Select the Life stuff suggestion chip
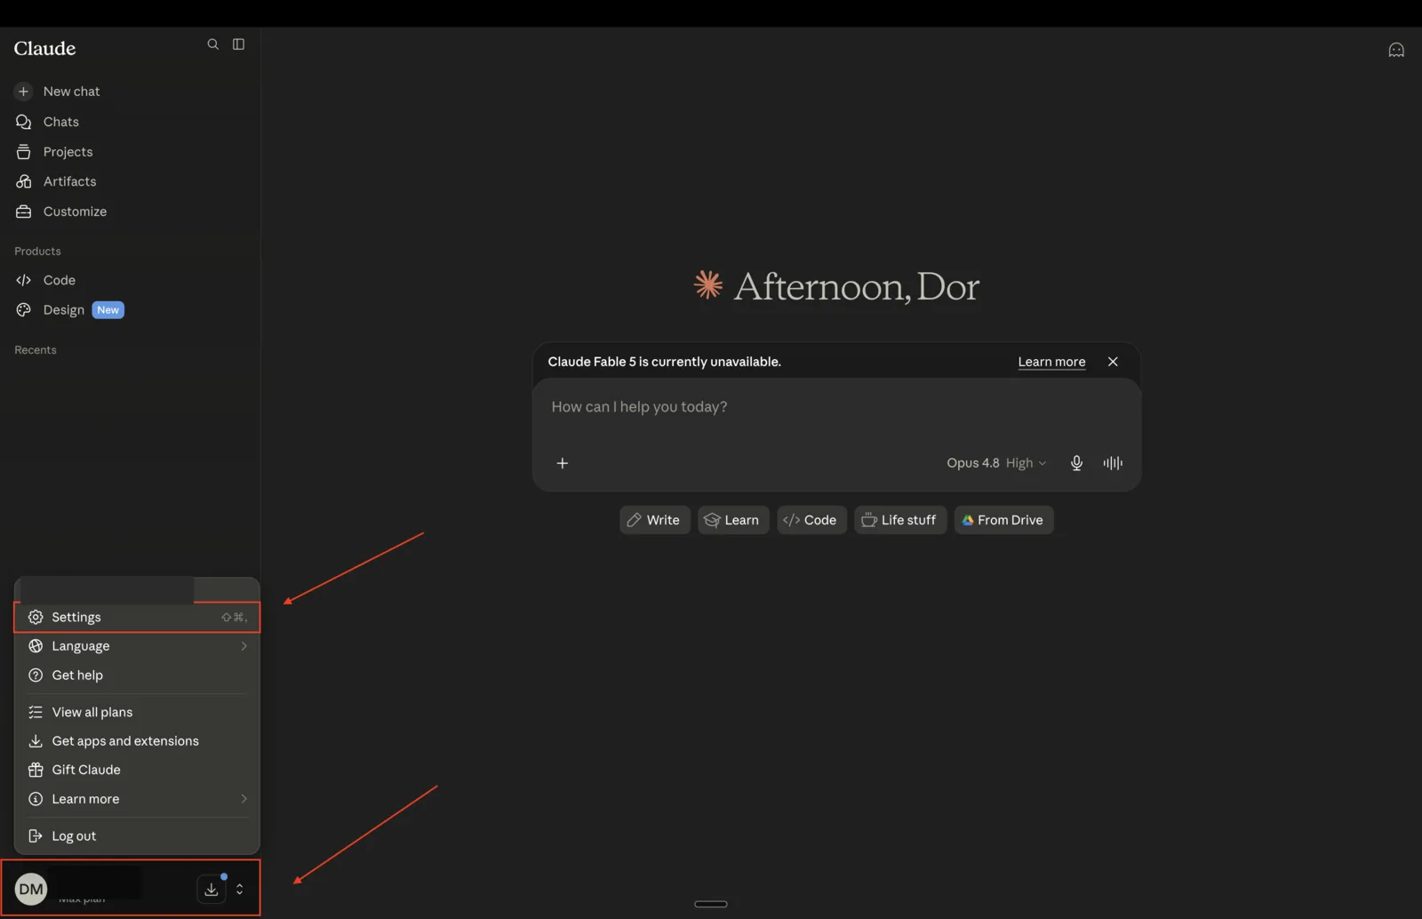This screenshot has width=1422, height=919. (900, 520)
